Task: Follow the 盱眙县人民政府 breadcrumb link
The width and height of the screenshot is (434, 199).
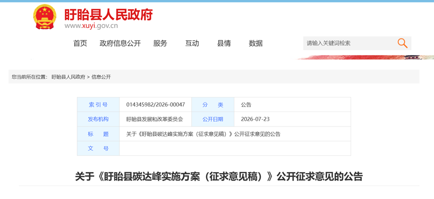Action: coord(68,77)
